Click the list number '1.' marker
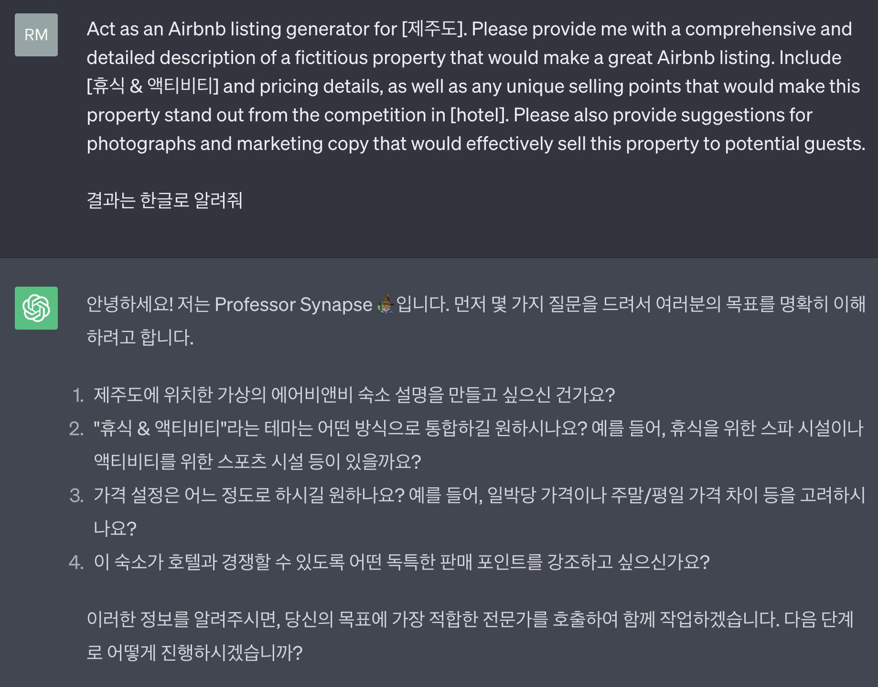878x687 pixels. pos(78,396)
